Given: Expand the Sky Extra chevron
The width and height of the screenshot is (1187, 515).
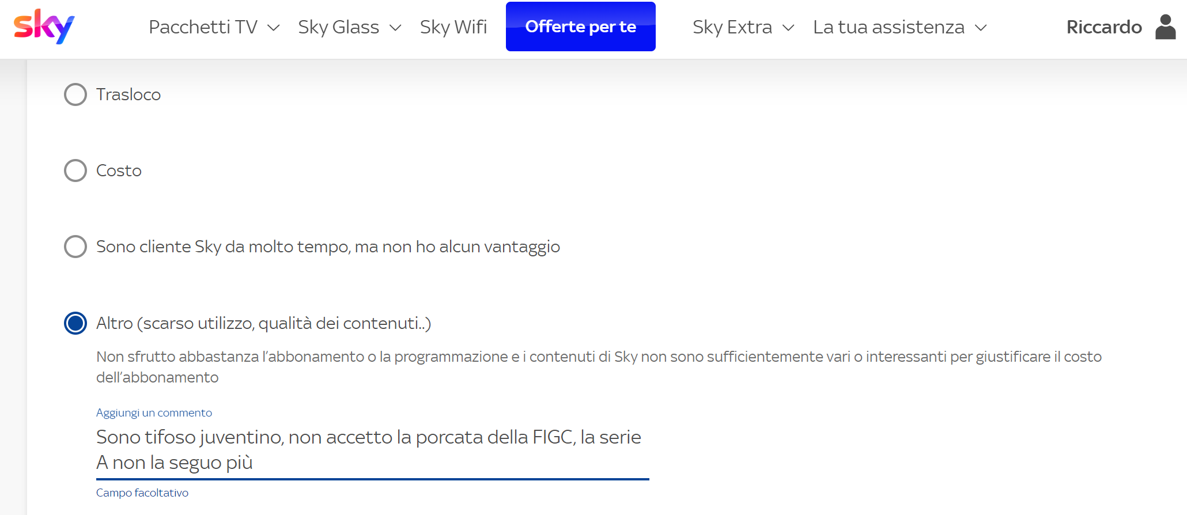Looking at the screenshot, I should [x=788, y=28].
